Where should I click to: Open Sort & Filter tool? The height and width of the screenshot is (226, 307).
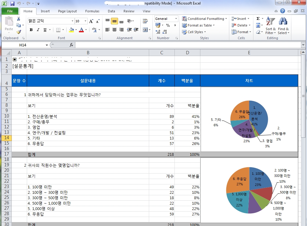point(271,25)
